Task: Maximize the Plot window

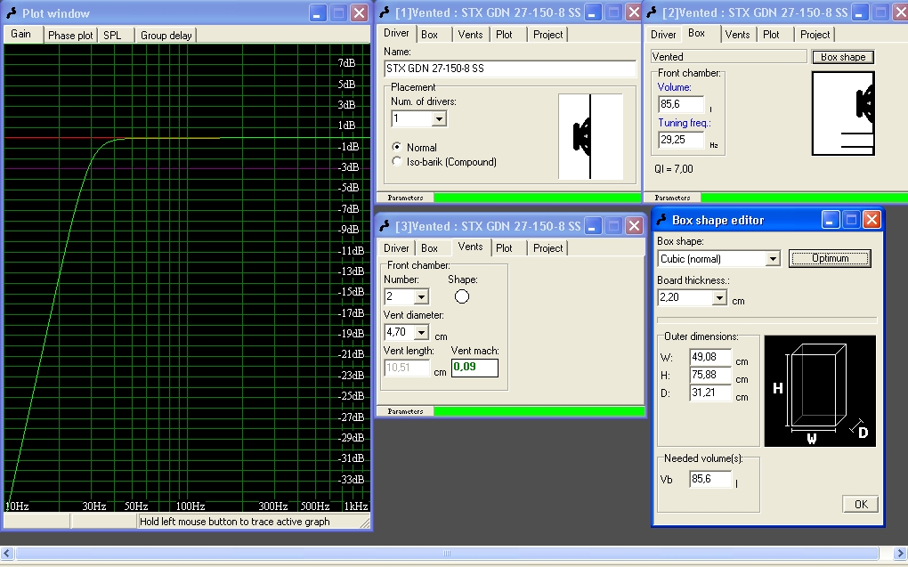Action: point(338,13)
